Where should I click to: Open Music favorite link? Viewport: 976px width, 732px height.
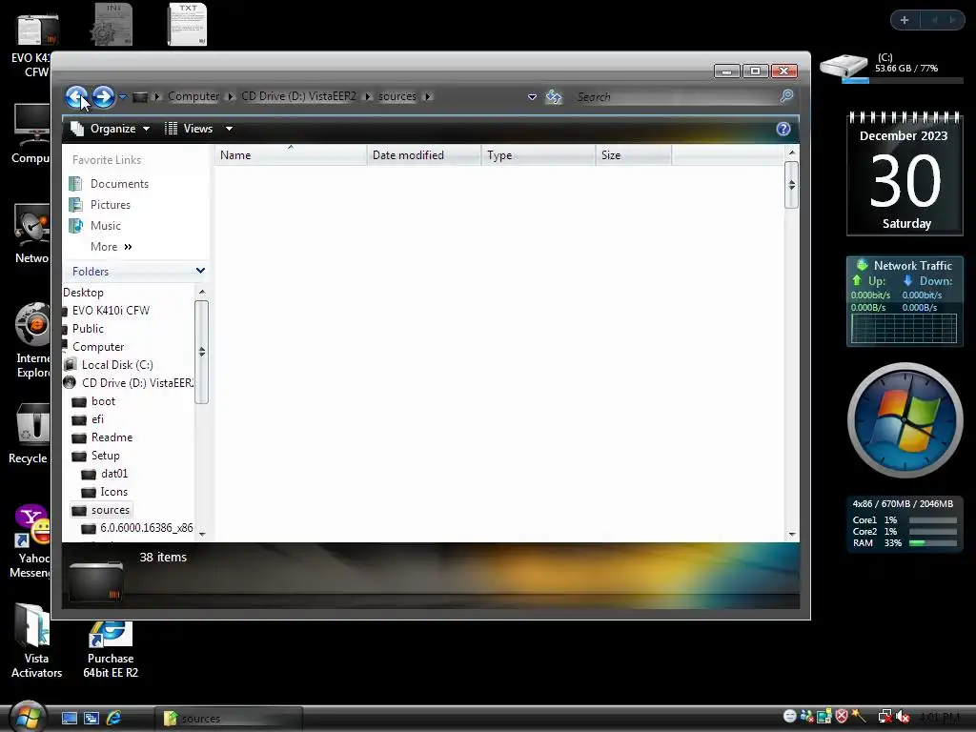coord(95,226)
